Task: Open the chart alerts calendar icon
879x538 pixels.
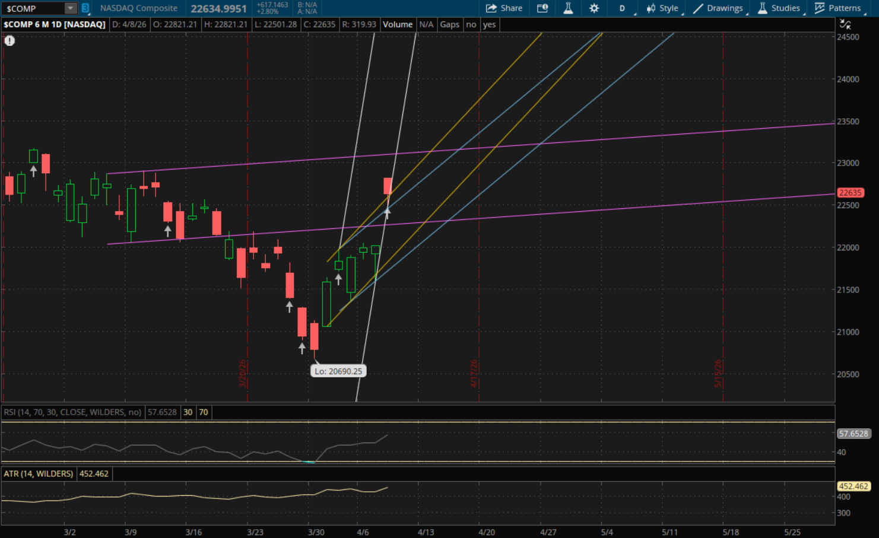Action: click(x=542, y=8)
